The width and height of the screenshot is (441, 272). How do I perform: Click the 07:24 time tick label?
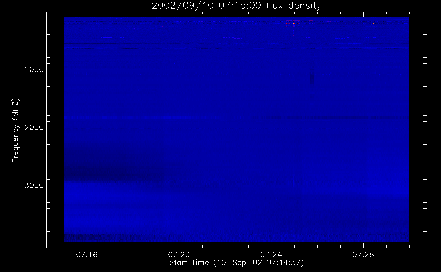coord(271,255)
